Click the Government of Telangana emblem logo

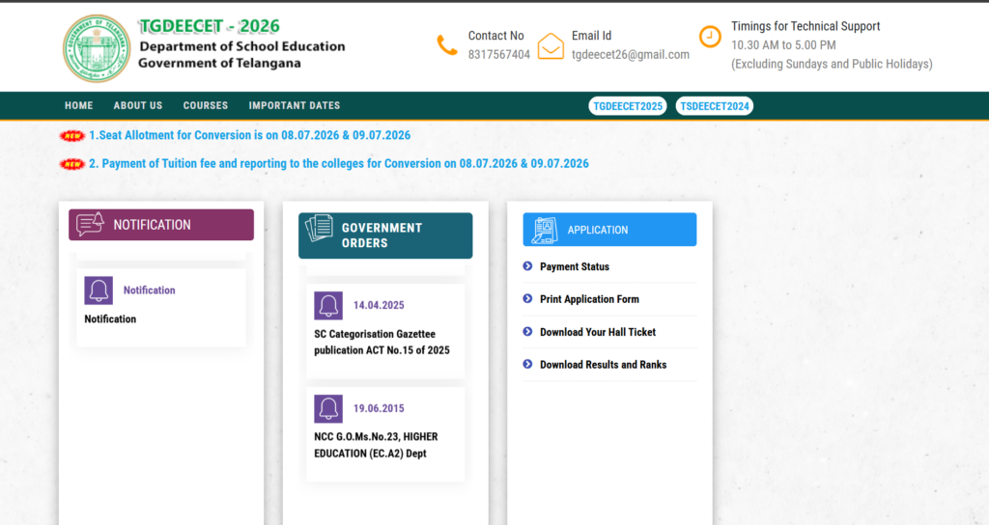point(97,48)
